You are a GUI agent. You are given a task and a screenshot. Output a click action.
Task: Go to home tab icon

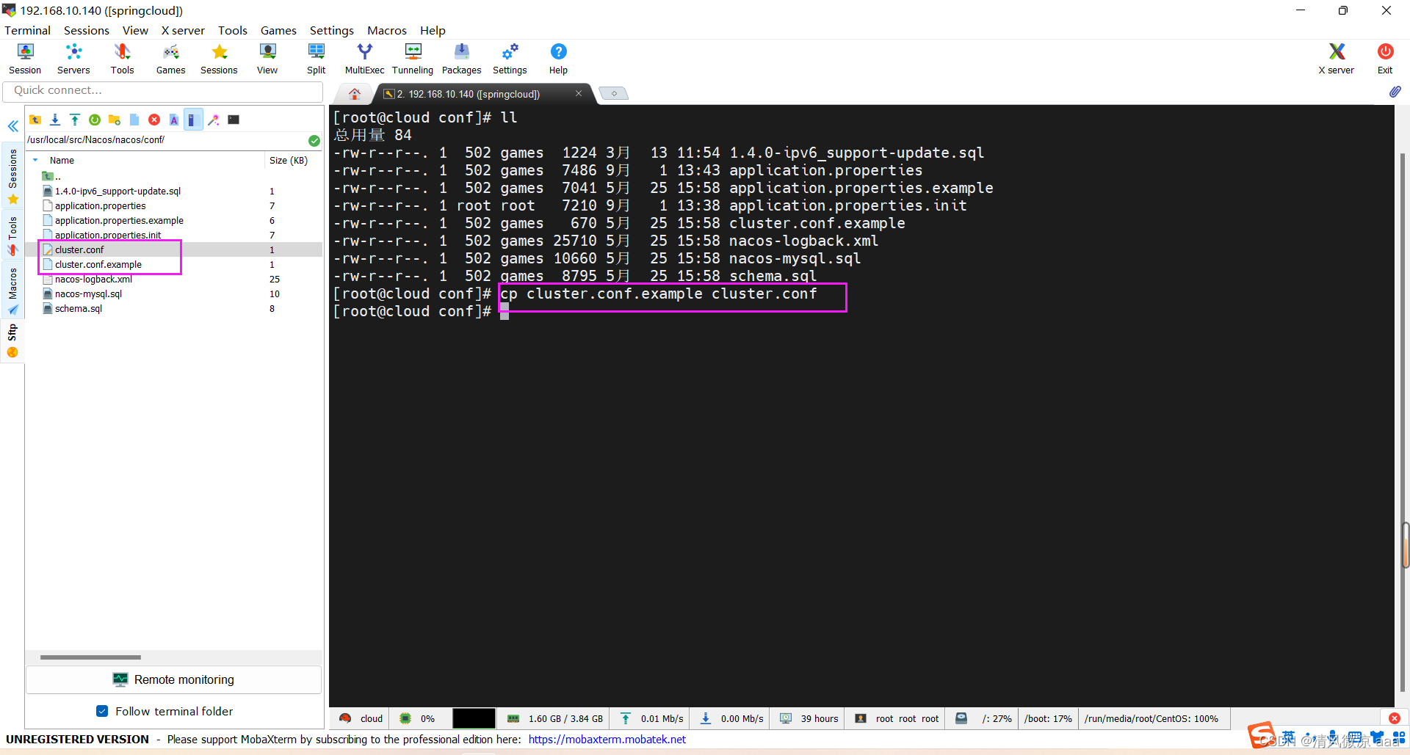[x=355, y=94]
